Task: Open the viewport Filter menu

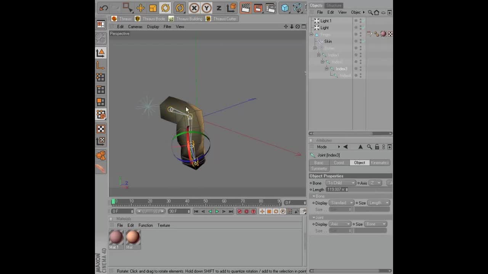Action: pos(167,27)
